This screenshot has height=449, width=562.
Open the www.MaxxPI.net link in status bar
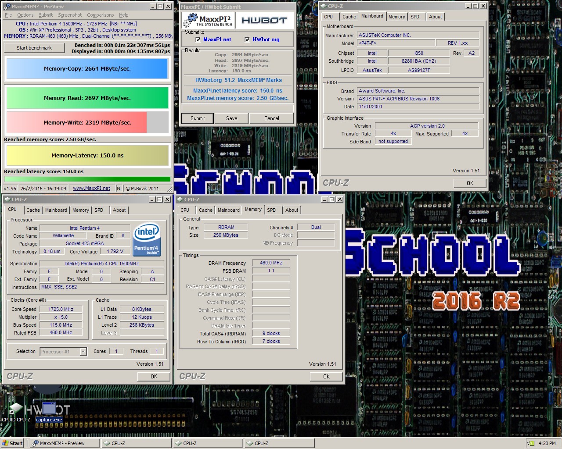click(91, 189)
